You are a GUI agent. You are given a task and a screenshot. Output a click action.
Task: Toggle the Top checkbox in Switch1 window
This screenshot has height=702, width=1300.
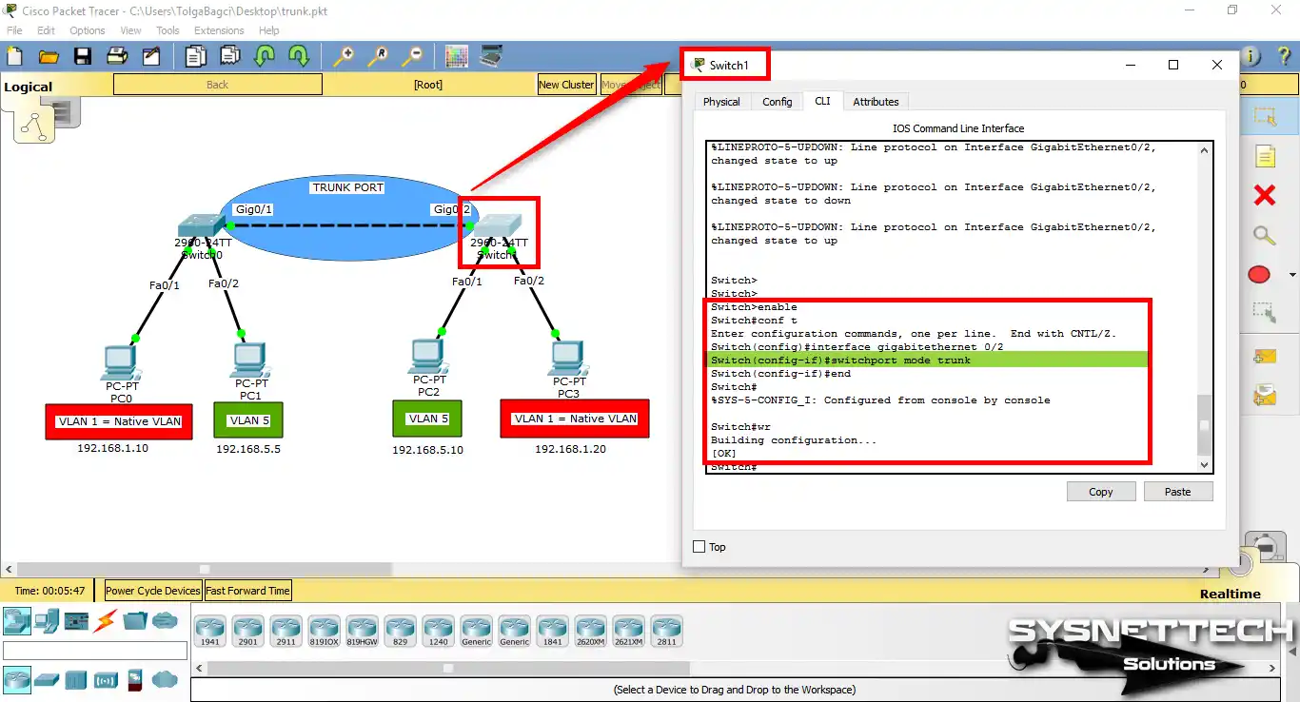tap(699, 547)
